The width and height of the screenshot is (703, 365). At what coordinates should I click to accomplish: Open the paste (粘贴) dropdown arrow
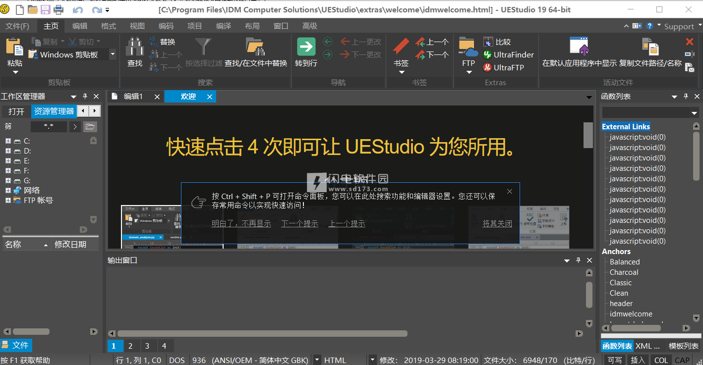(x=15, y=72)
